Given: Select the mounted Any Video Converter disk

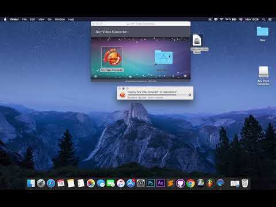Looking at the screenshot, I should tap(263, 72).
